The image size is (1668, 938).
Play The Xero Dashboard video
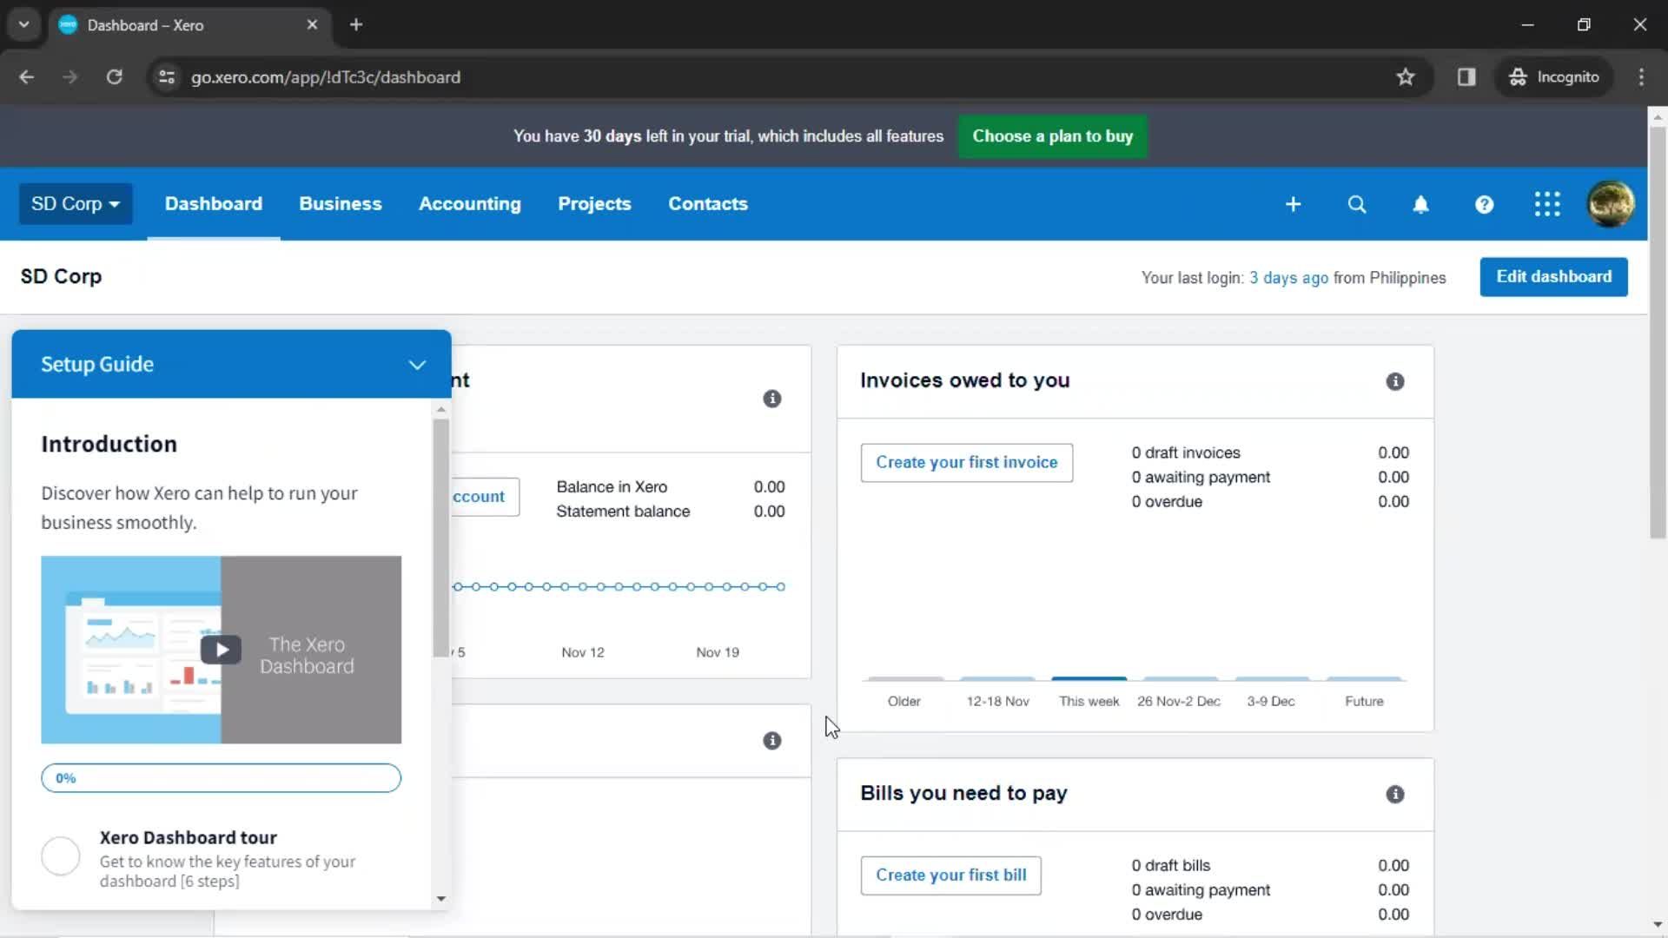[221, 650]
